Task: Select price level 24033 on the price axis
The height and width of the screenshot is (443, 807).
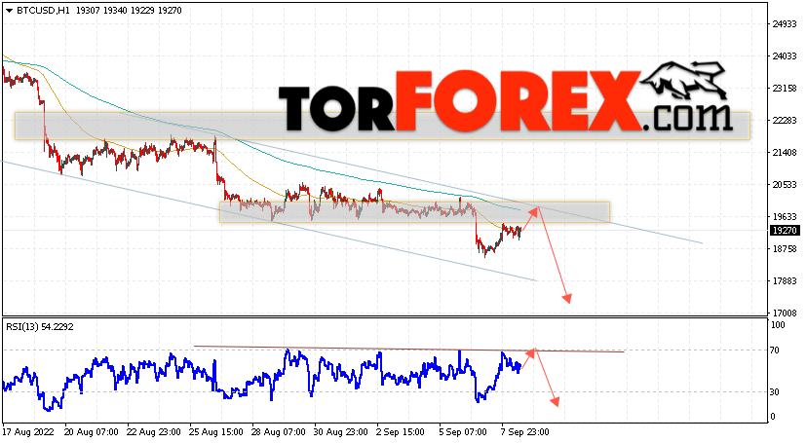Action: coord(785,56)
